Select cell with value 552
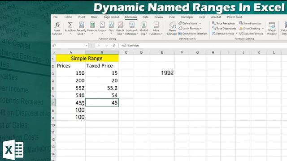The image size is (287, 161). pyautogui.click(x=71, y=88)
